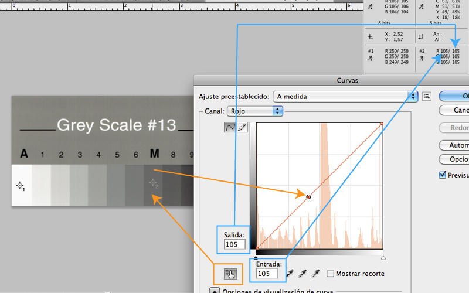Screen dimensions: 469x293
Task: Pick the gray point eyedropper
Action: 303,274
